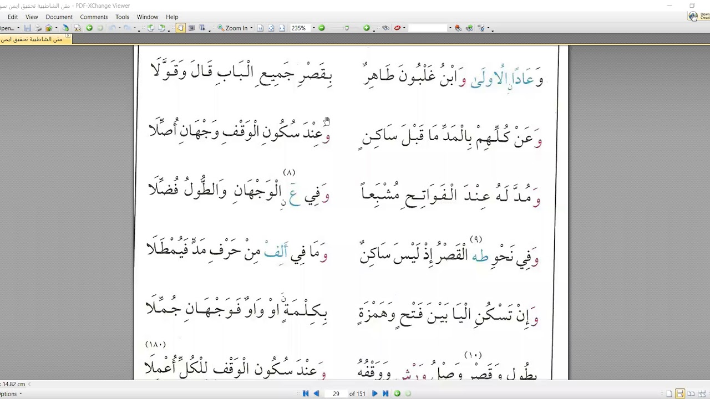Open the search box history dropdown
Viewport: 710px width, 399px height.
pos(450,28)
